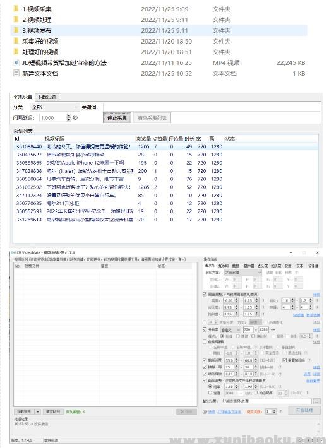Select the 恒速 bitrate radio button
This screenshot has height=448, width=329.
(210, 393)
